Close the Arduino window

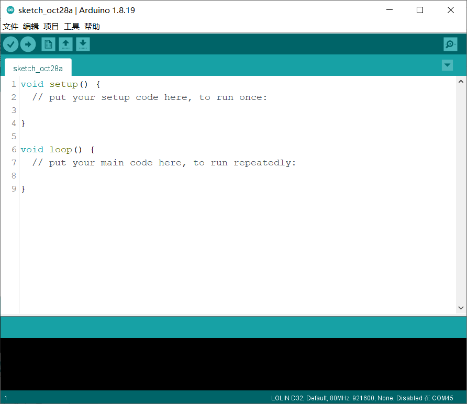click(x=451, y=10)
